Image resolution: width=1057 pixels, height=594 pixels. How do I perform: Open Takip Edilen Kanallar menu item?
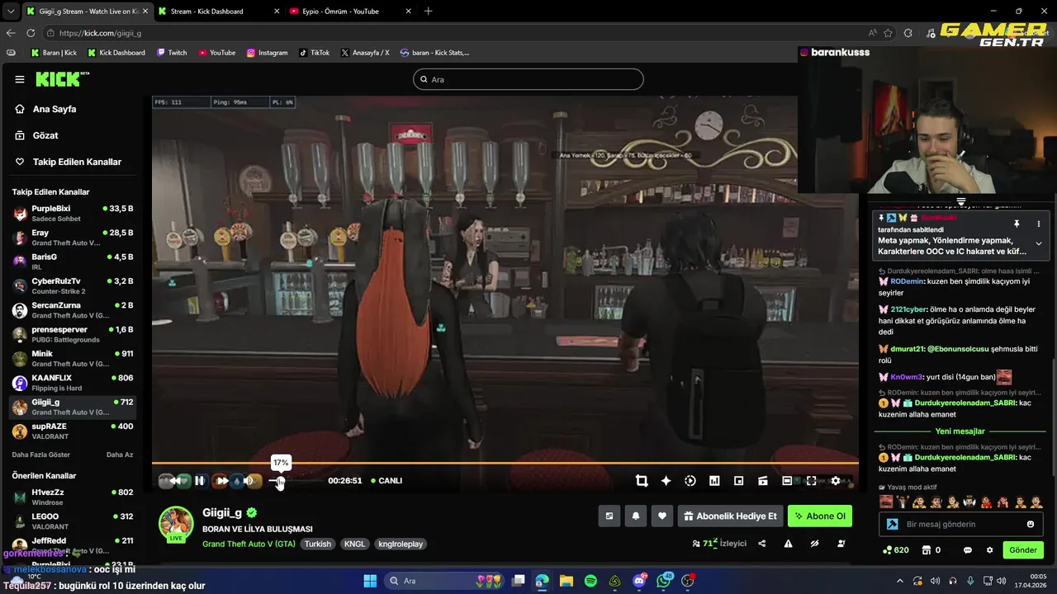(x=75, y=162)
